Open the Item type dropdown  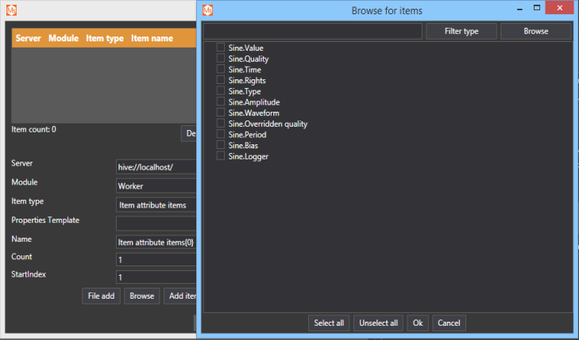point(156,204)
